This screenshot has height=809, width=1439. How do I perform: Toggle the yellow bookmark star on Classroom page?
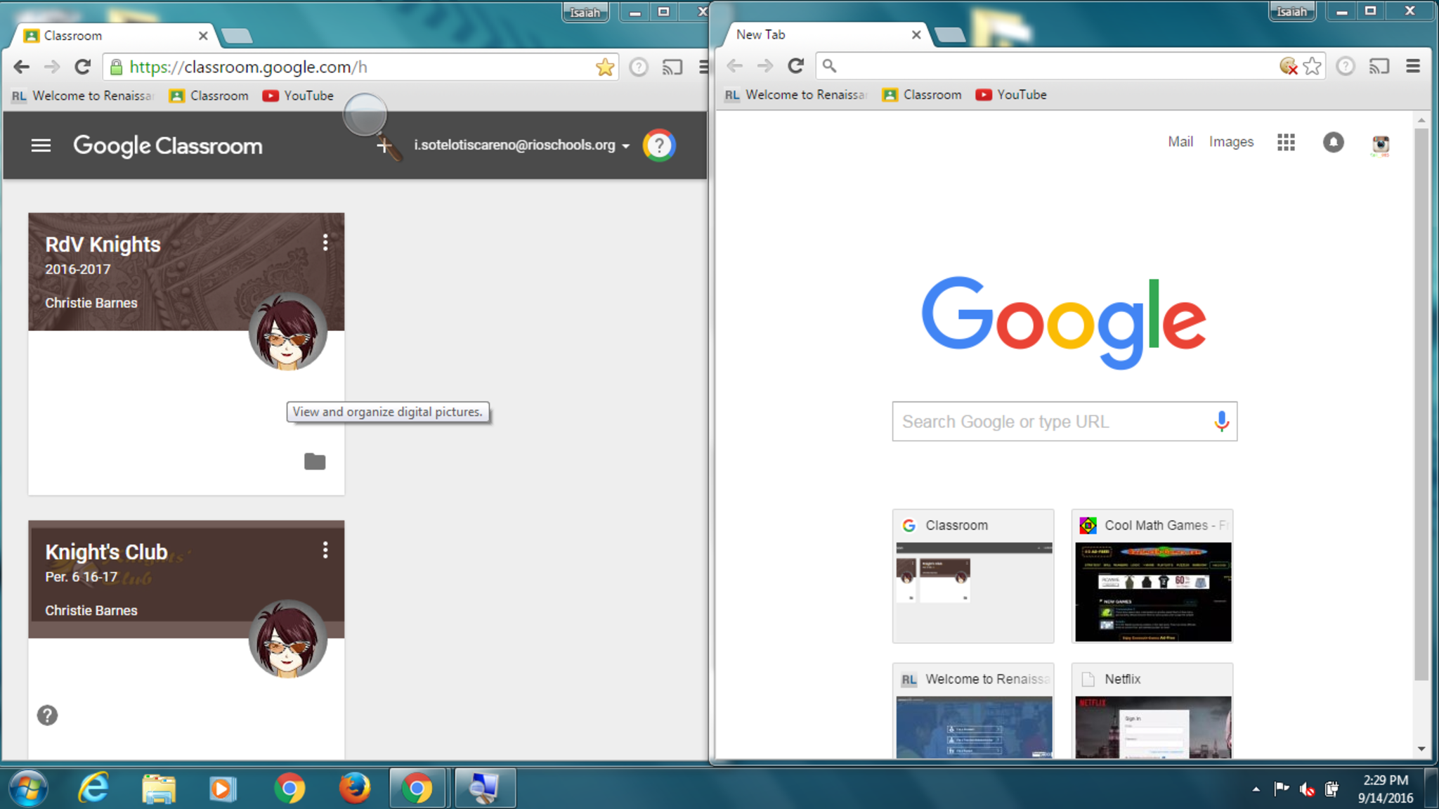(604, 67)
